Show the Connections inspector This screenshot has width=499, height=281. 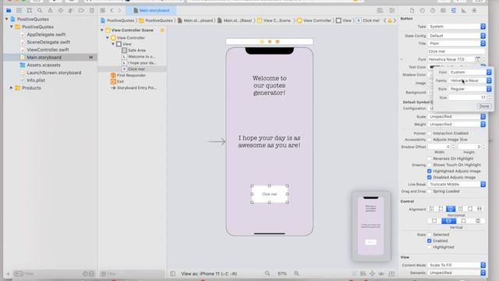click(474, 10)
